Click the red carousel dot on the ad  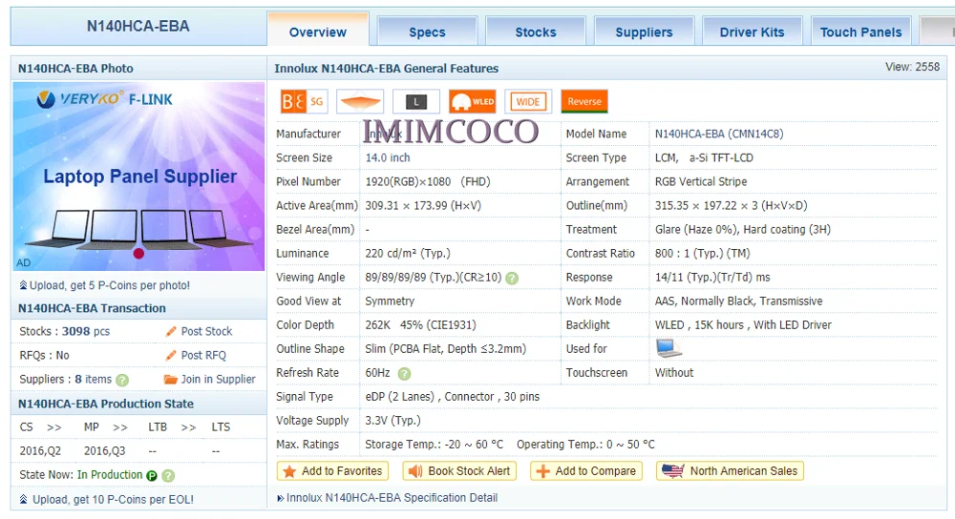click(138, 254)
